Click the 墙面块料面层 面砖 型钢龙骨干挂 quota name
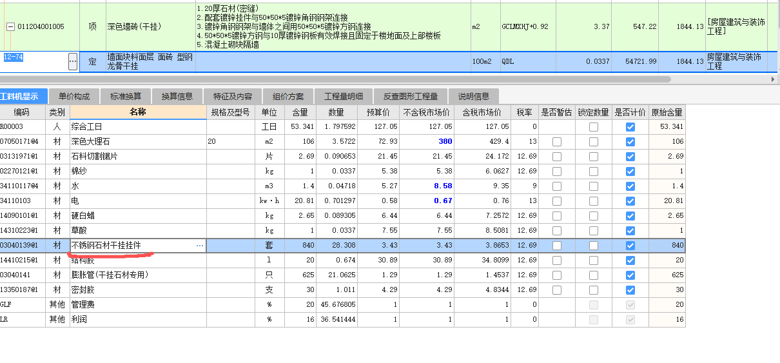Viewport: 780px width, 363px height. [150, 62]
